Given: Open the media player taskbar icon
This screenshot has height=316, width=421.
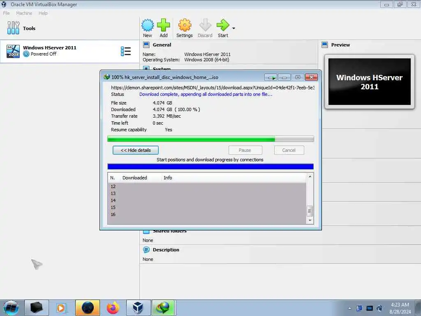Looking at the screenshot, I should (62, 308).
